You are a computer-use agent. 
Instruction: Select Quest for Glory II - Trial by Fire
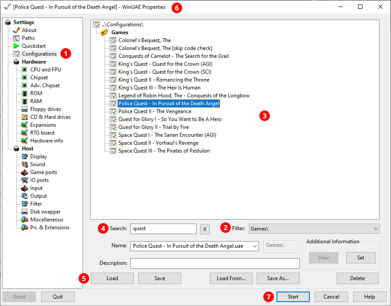coord(154,127)
